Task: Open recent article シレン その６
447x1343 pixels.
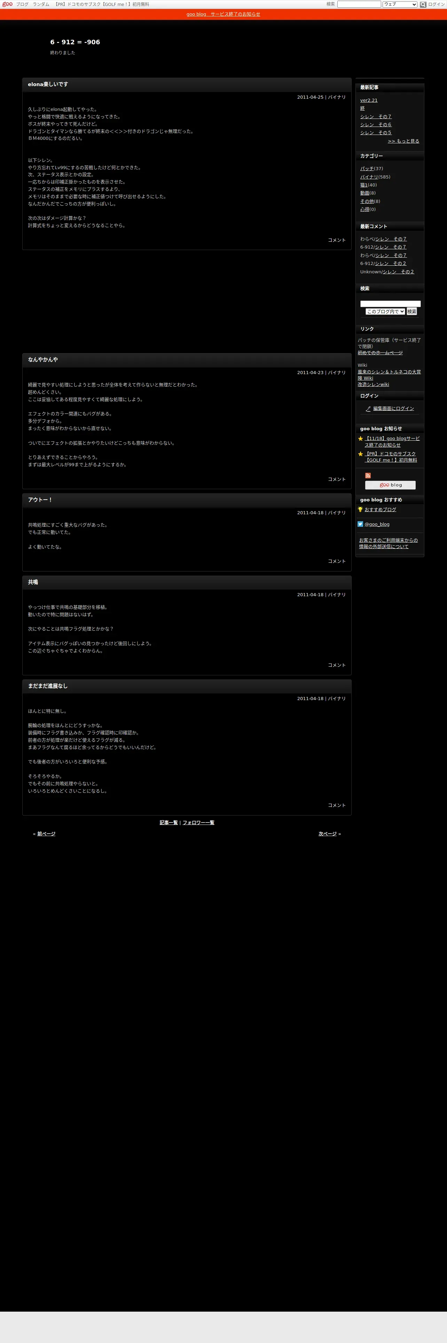Action: click(x=376, y=124)
